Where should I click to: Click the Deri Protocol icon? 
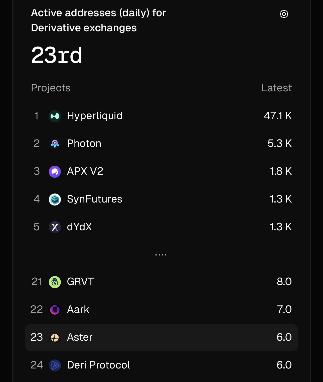pos(55,365)
